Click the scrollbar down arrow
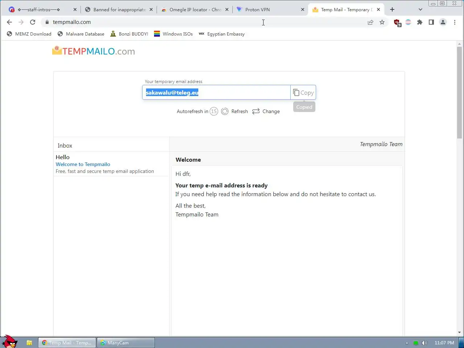The image size is (464, 348). 459,332
